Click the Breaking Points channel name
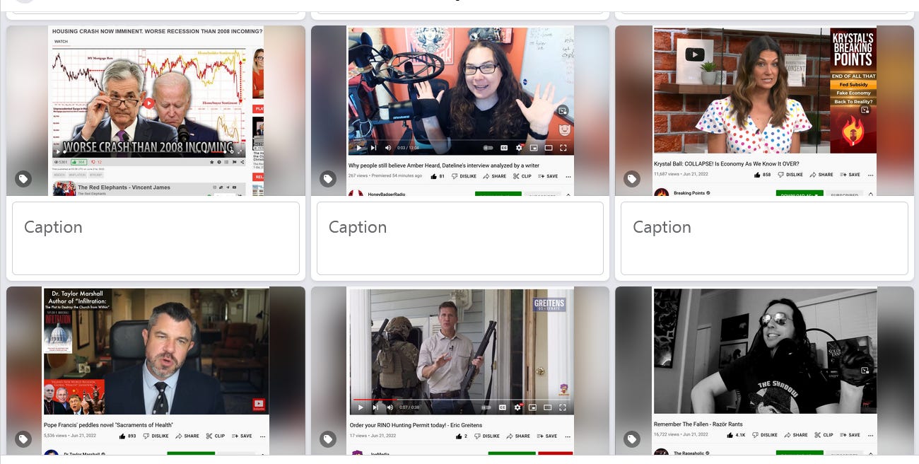The image size is (919, 464). pos(689,193)
